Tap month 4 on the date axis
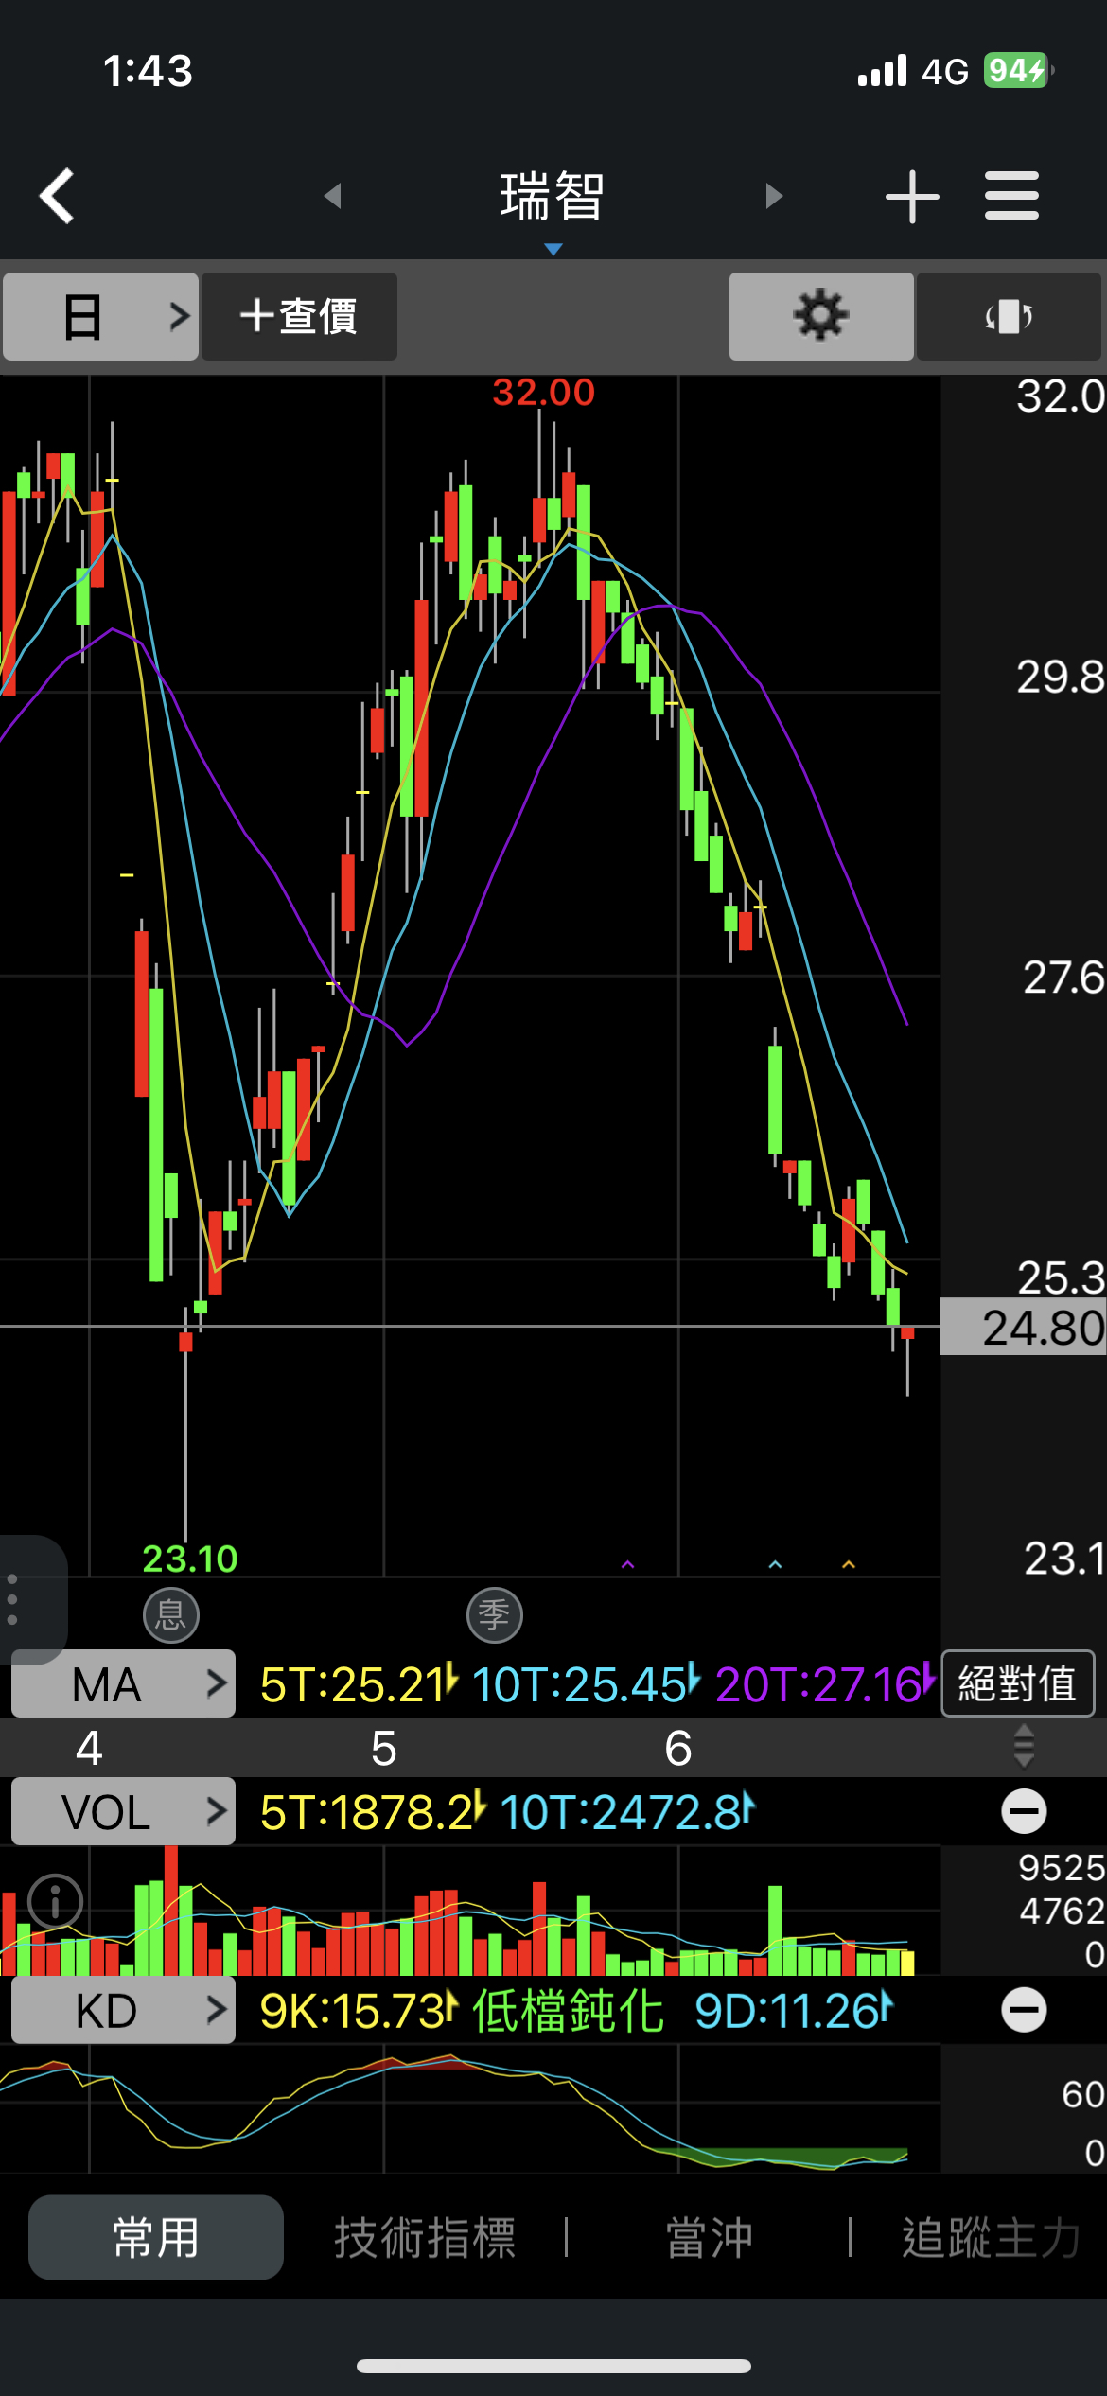This screenshot has height=2396, width=1107. [89, 1748]
